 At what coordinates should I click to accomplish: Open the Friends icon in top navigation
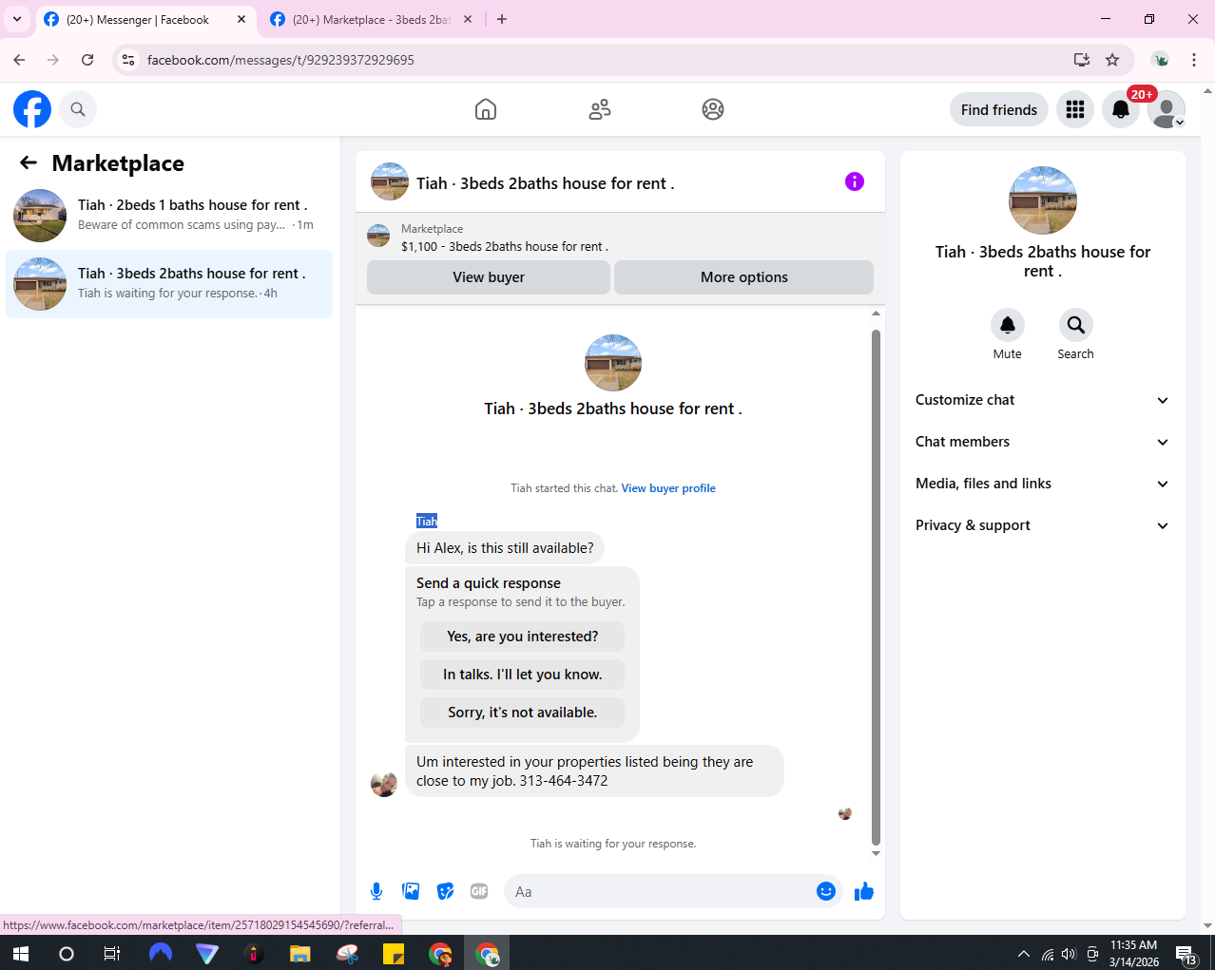tap(600, 109)
